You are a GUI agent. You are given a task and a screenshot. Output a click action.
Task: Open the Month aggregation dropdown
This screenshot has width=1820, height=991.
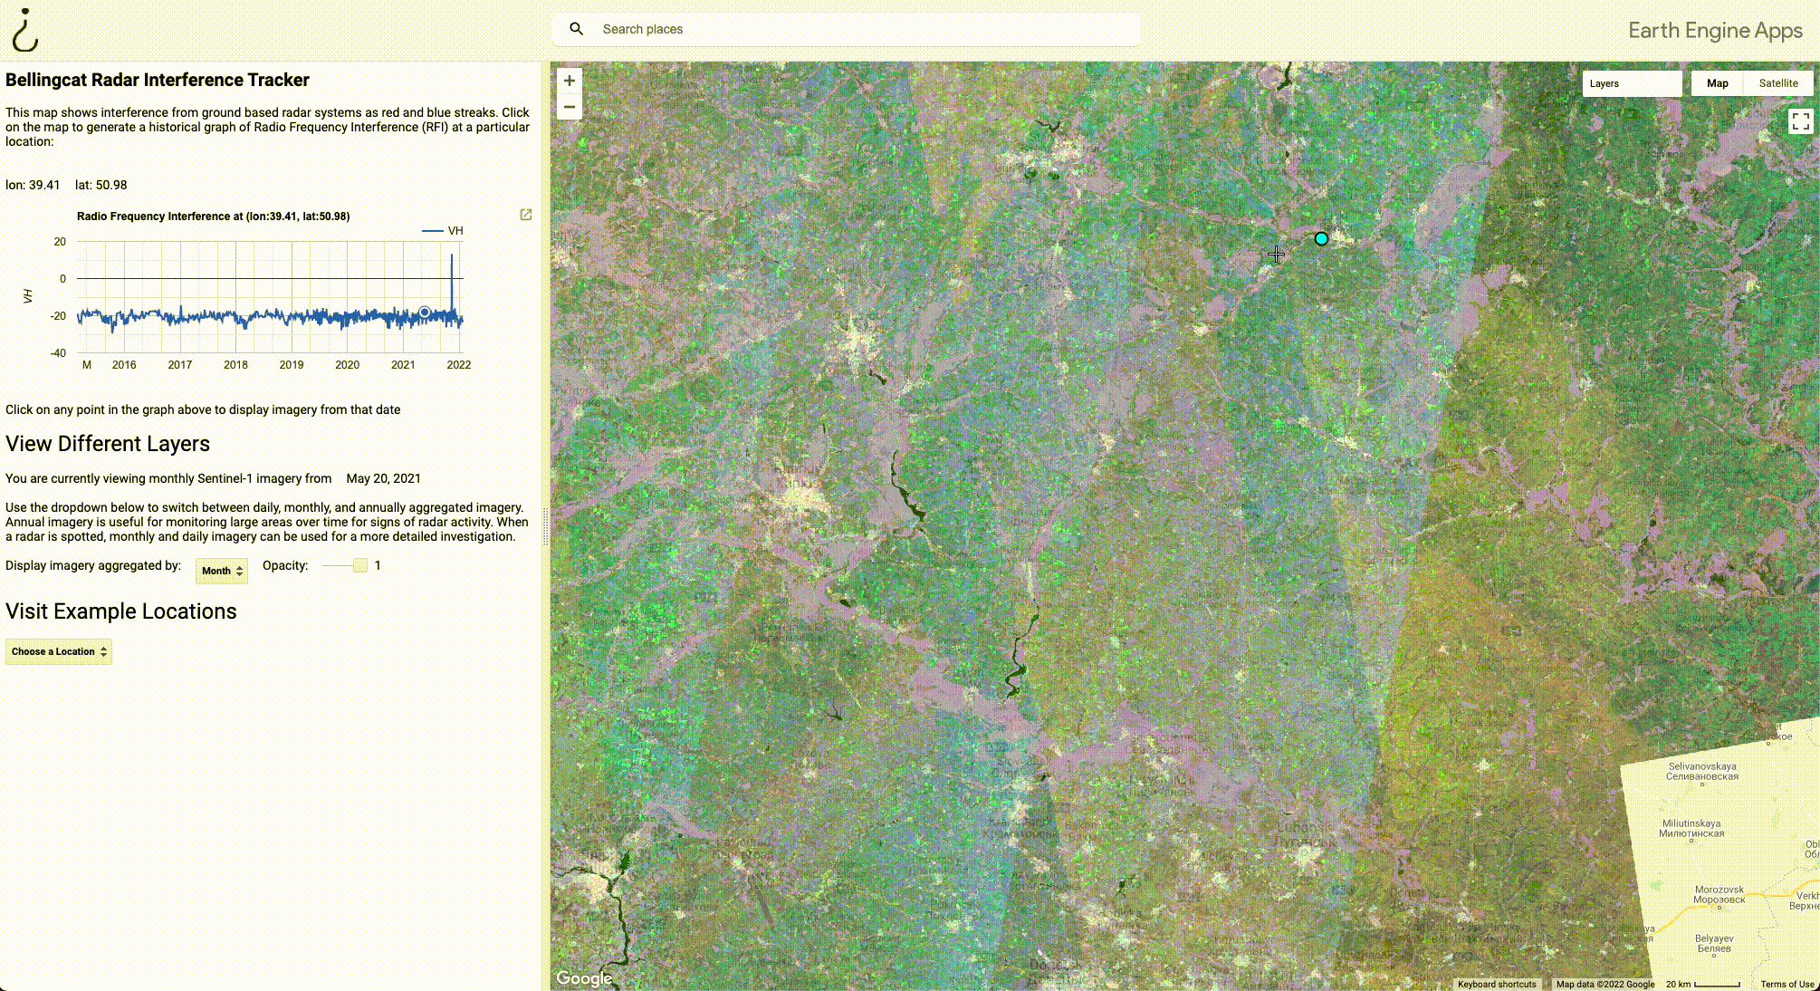click(x=222, y=571)
